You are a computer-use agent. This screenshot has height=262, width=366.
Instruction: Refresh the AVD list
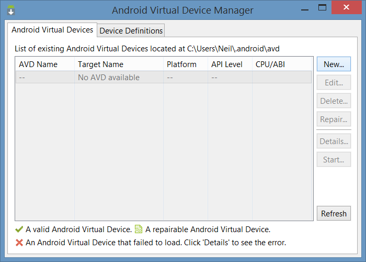(334, 213)
